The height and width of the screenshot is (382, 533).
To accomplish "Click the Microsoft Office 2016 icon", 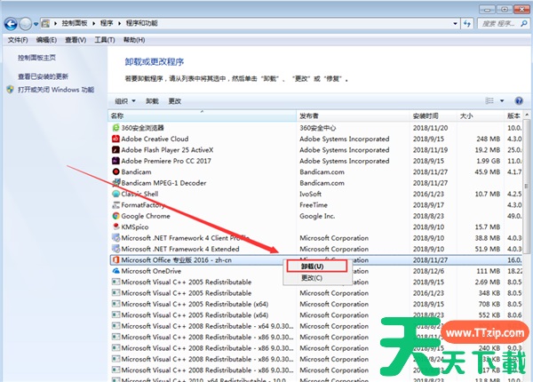I will coord(115,260).
